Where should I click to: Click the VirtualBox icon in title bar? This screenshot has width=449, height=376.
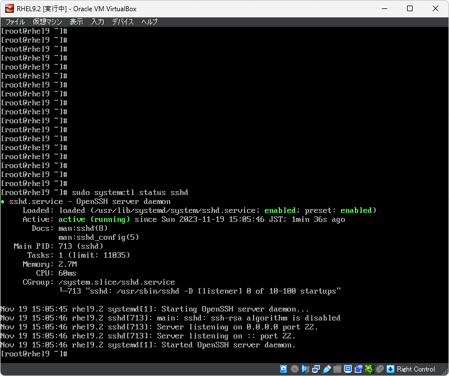10,8
